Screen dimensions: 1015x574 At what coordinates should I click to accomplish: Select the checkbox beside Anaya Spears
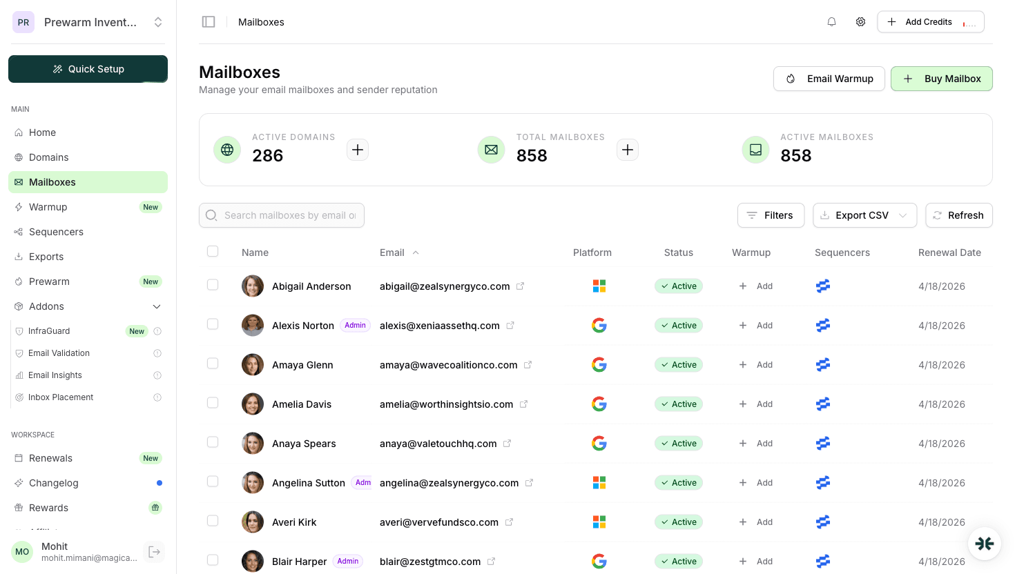click(x=212, y=442)
